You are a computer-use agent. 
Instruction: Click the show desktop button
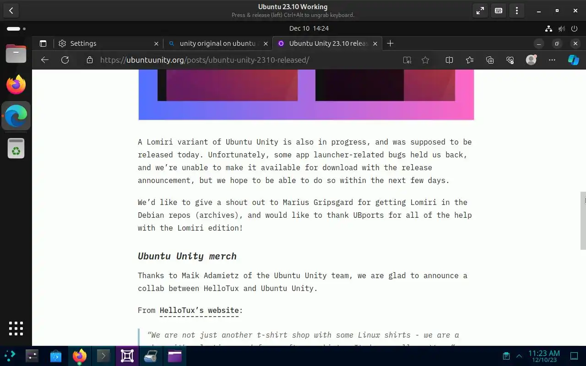(574, 356)
